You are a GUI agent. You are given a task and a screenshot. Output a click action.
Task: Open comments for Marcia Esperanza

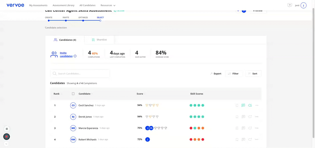coord(243,128)
